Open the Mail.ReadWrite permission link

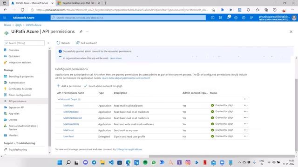click(71, 124)
